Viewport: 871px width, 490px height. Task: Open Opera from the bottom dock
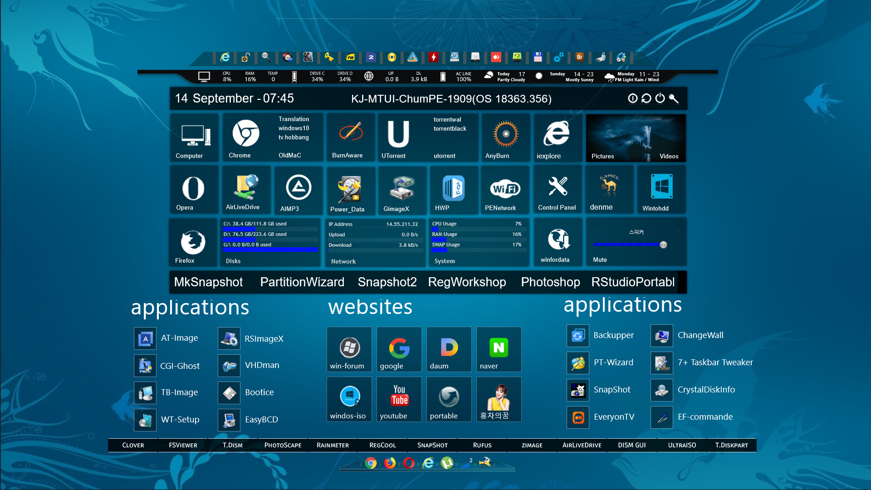point(409,463)
